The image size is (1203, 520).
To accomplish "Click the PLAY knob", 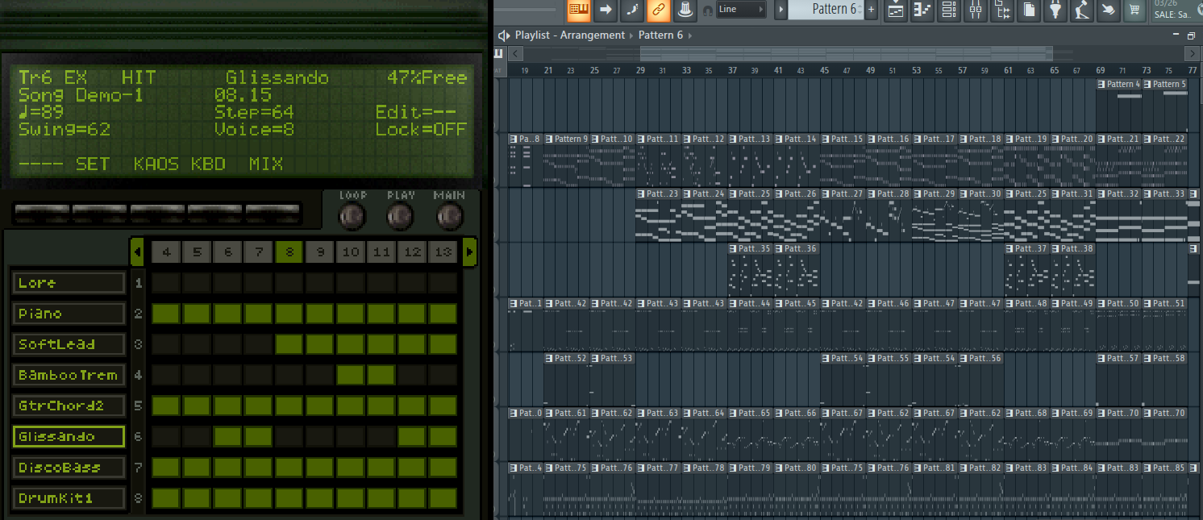I will tap(401, 216).
